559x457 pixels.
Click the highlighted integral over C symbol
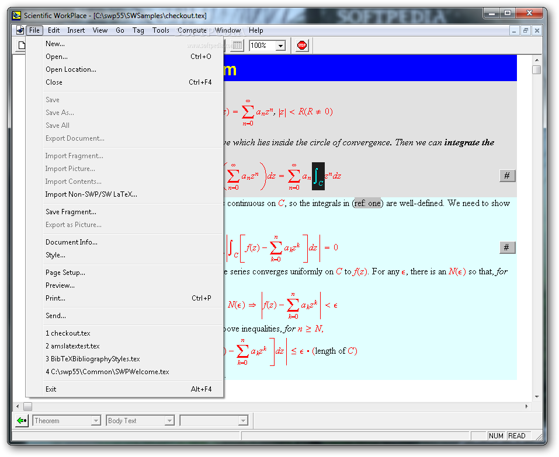[318, 176]
